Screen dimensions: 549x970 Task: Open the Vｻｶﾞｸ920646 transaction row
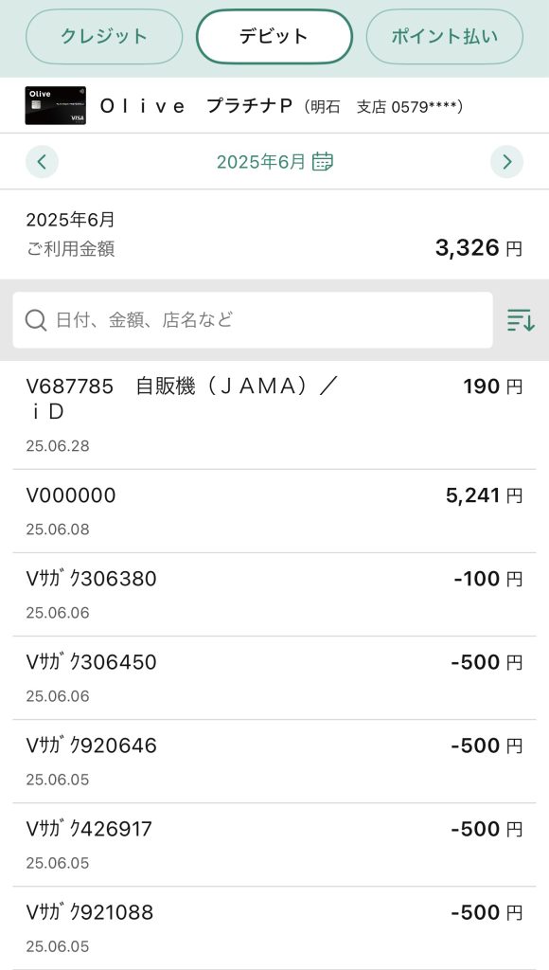coord(274,762)
